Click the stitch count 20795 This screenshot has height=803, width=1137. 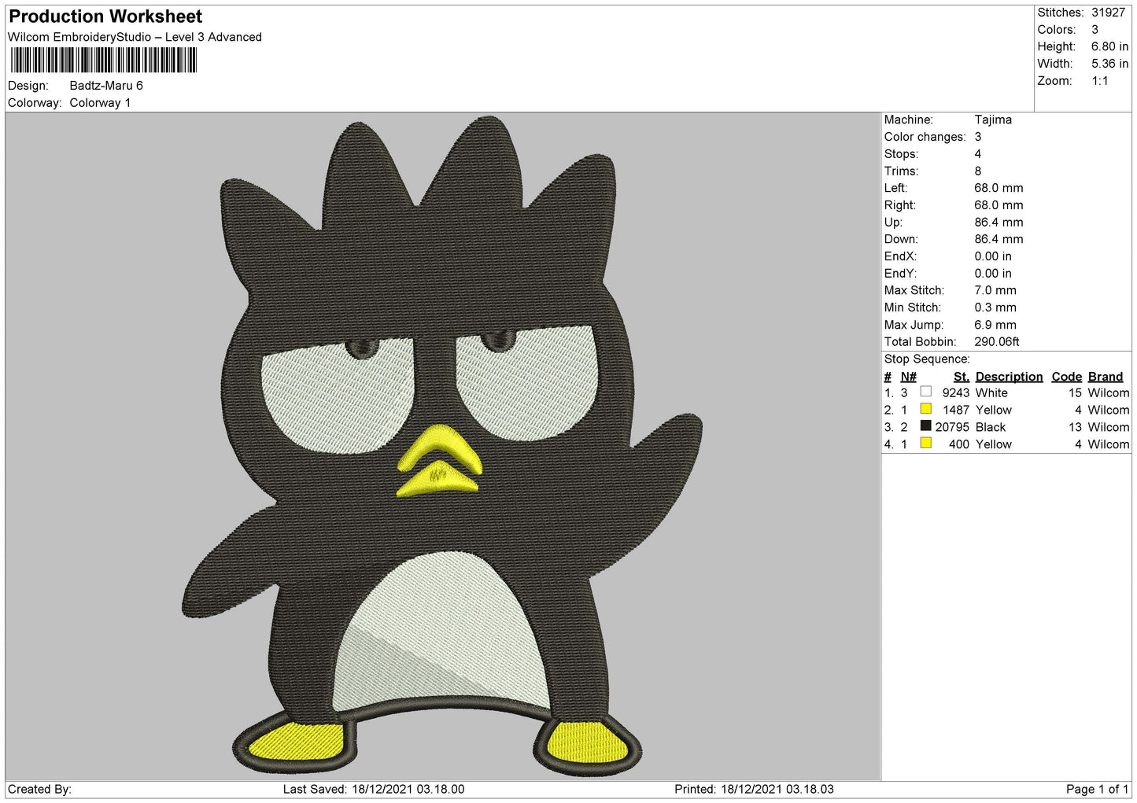[x=952, y=428]
